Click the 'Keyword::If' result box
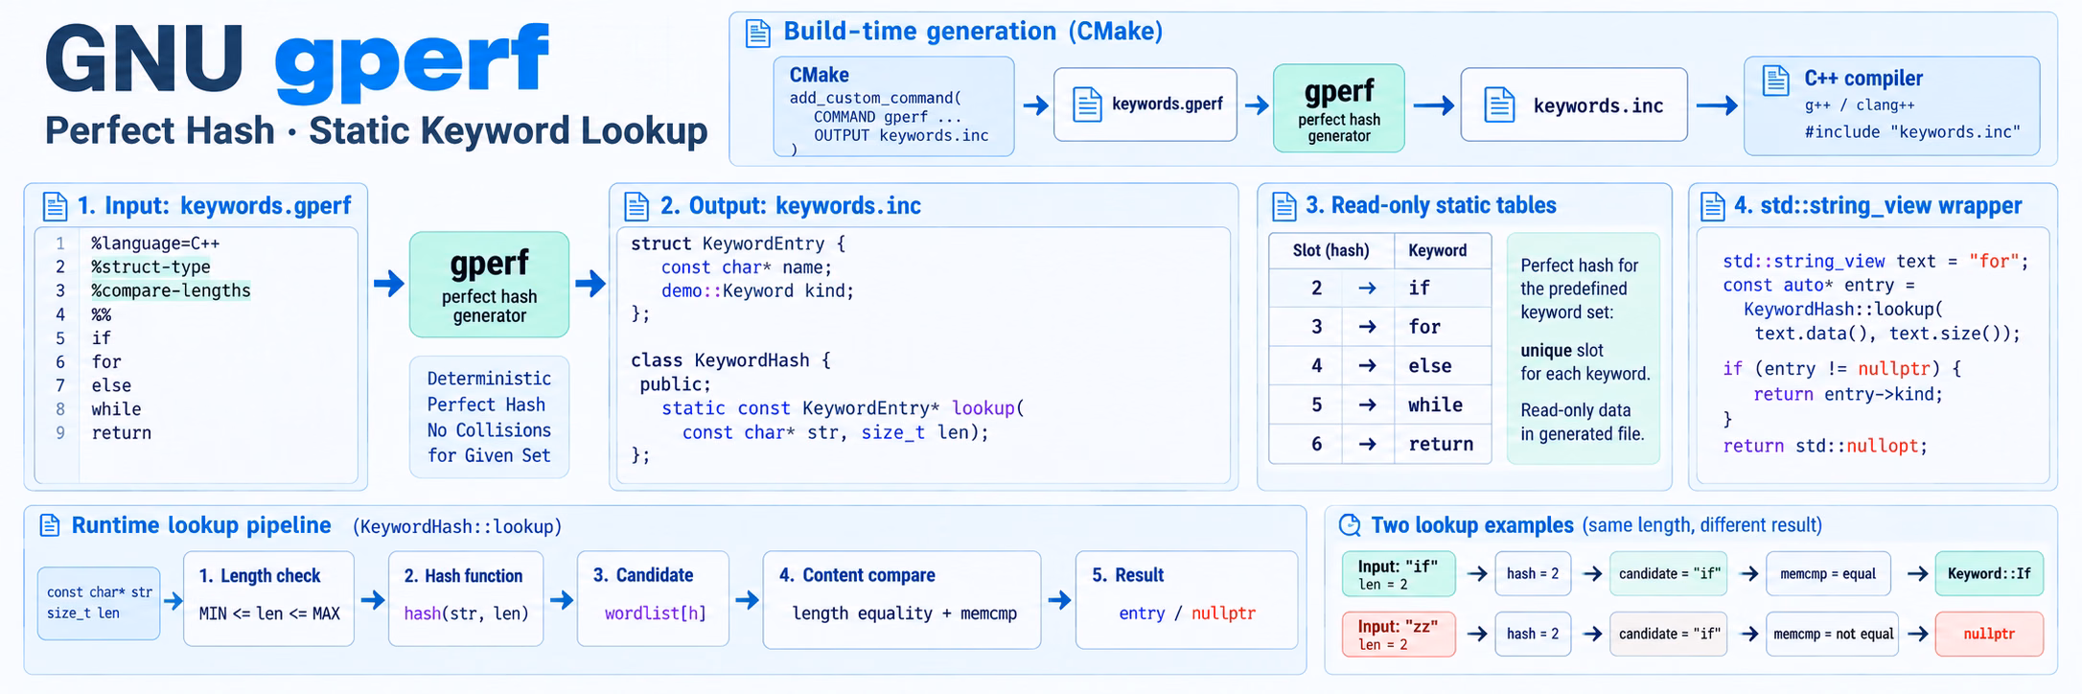 (1989, 574)
